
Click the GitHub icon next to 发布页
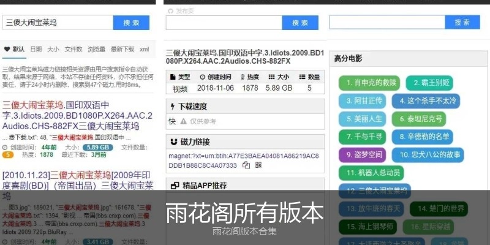(170, 11)
